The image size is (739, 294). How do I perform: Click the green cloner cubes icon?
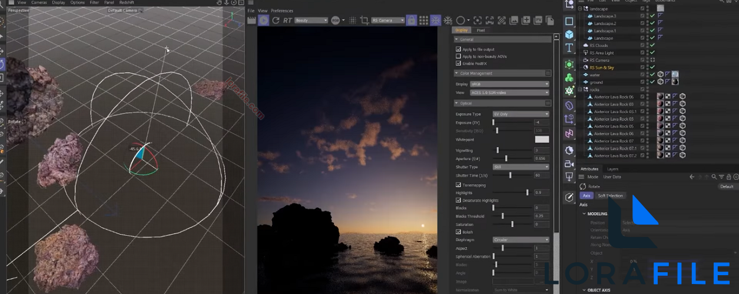[569, 78]
